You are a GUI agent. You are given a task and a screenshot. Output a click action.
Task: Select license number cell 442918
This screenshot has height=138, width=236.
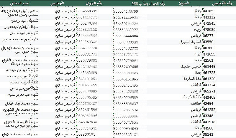coord(209,122)
